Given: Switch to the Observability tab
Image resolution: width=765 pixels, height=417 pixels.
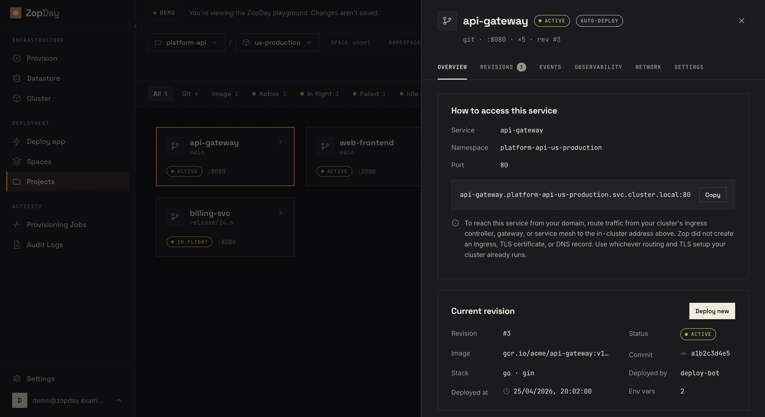Looking at the screenshot, I should pos(598,67).
